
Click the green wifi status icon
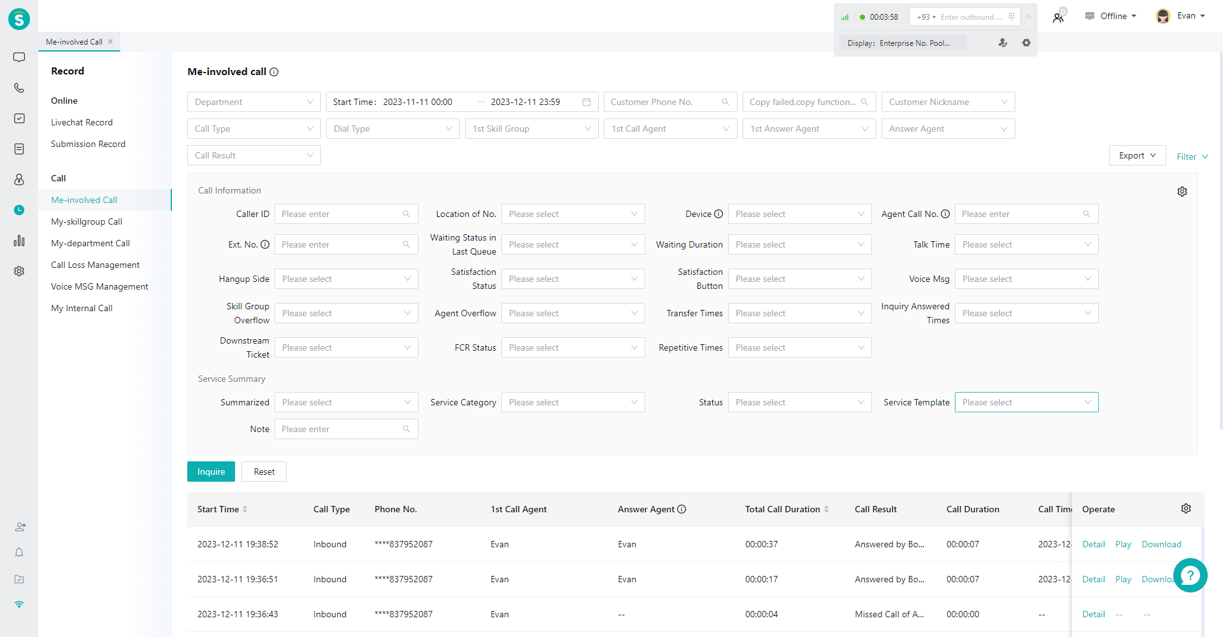(19, 605)
